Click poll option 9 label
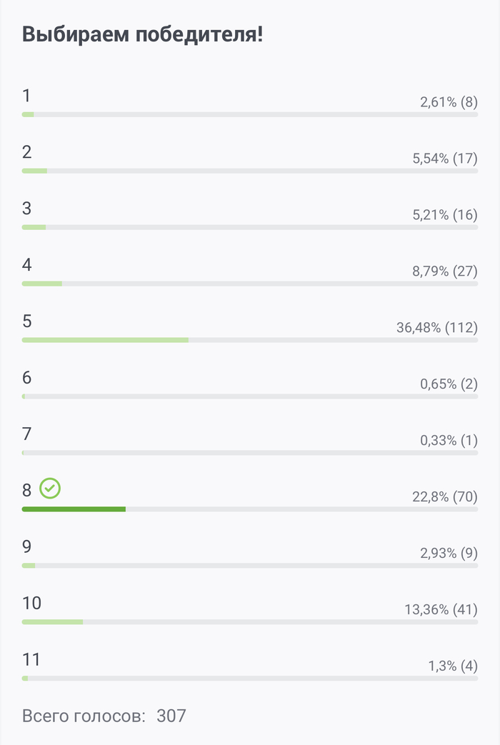The height and width of the screenshot is (745, 500). [x=26, y=547]
